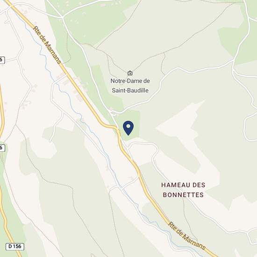The width and height of the screenshot is (257, 257).
Task: Click the partial road shield at middle-left edge
Action: [2, 148]
